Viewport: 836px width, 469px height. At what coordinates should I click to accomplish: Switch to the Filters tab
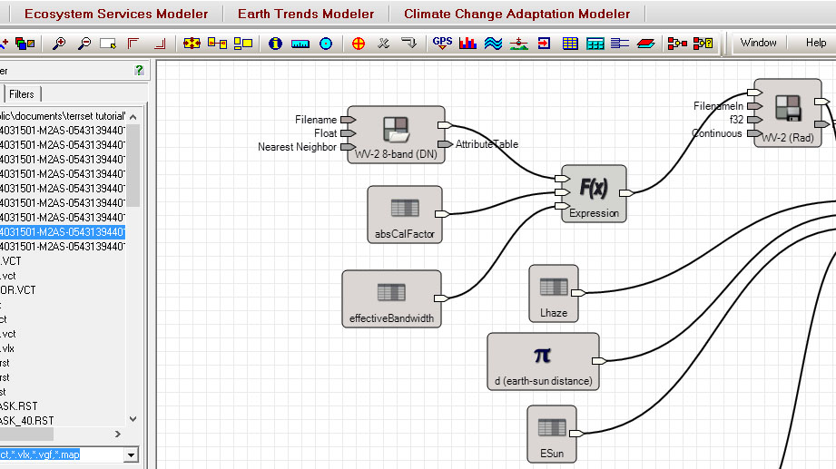coord(23,94)
